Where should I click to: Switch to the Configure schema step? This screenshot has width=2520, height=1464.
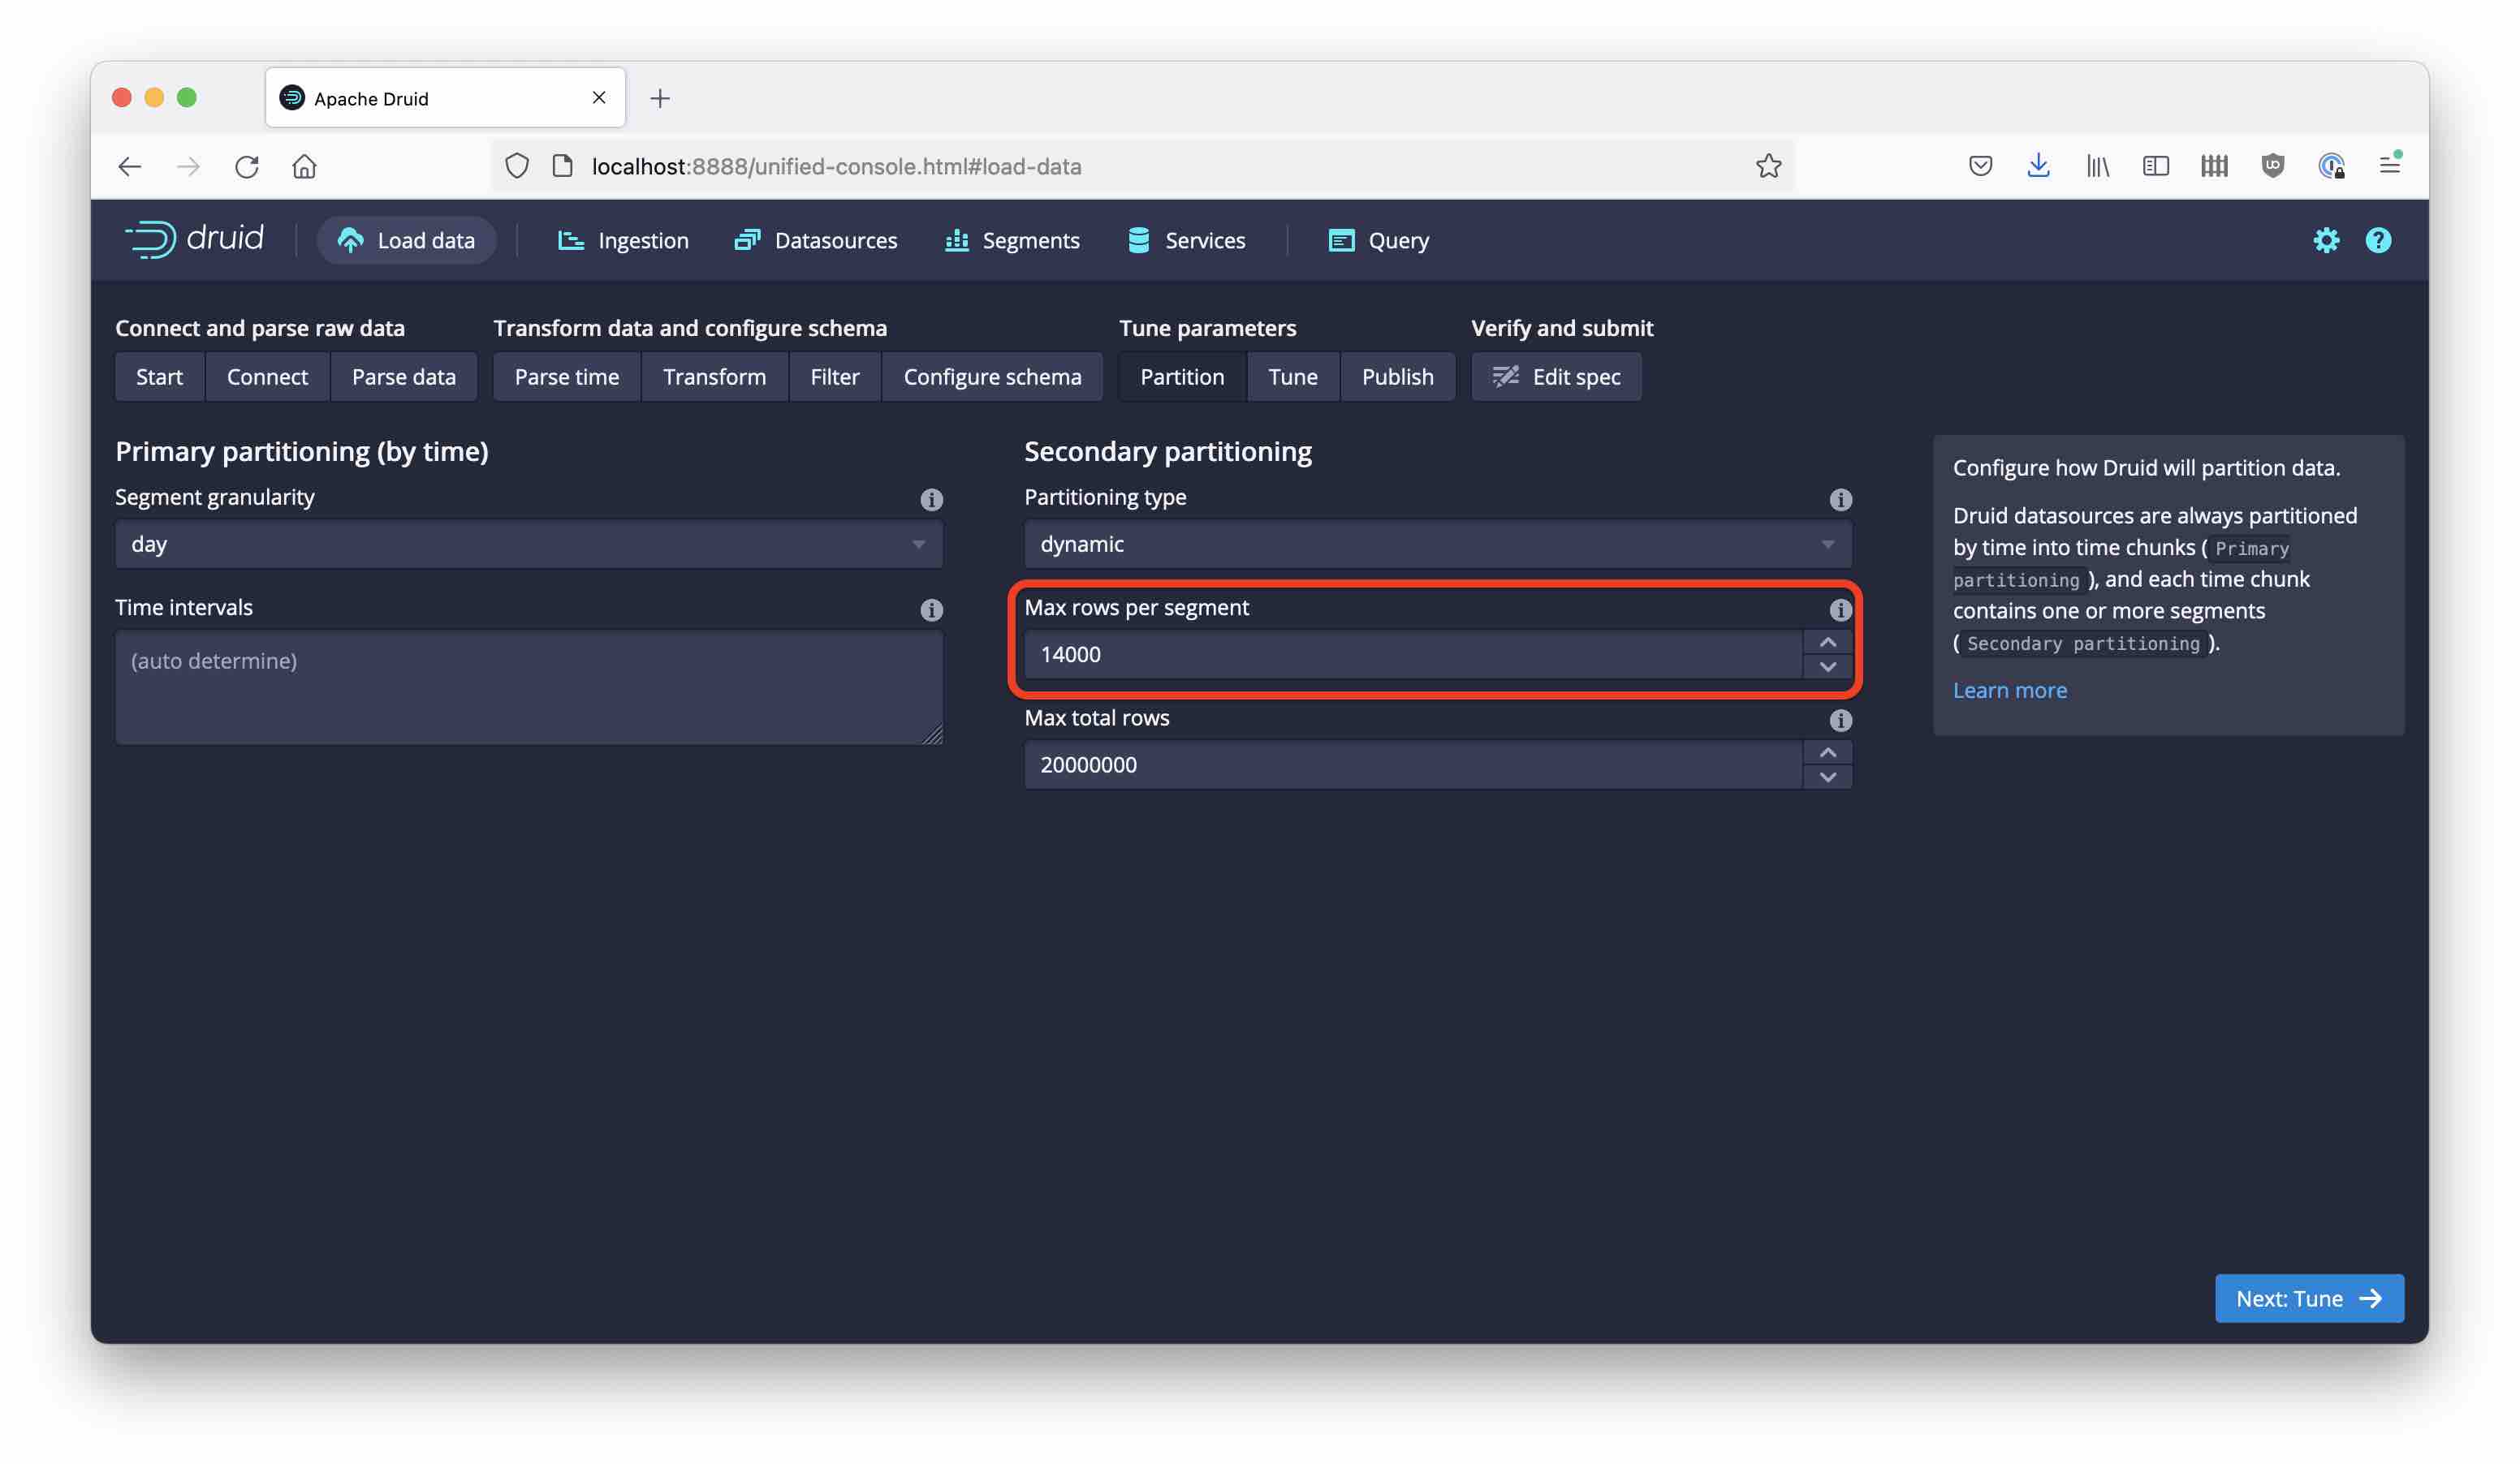tap(993, 377)
